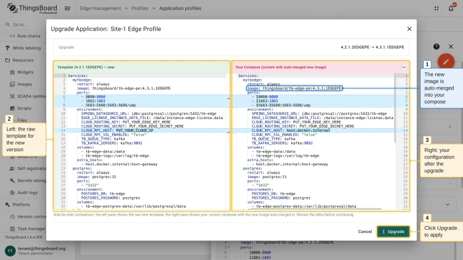Screen dimensions: 463x260
Task: Click the right compose pane vertical scrollbar
Action: tap(395, 107)
